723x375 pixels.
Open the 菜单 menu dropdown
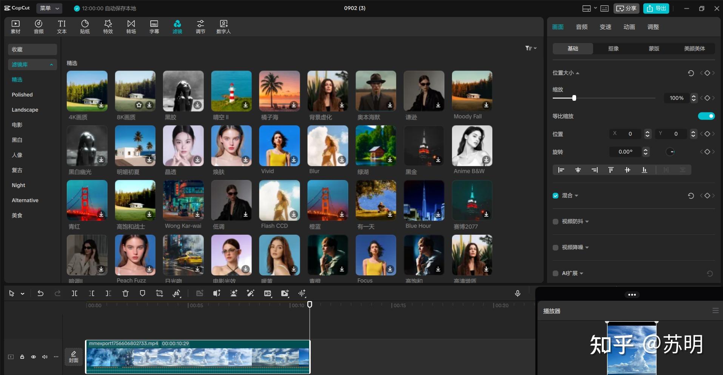(49, 8)
